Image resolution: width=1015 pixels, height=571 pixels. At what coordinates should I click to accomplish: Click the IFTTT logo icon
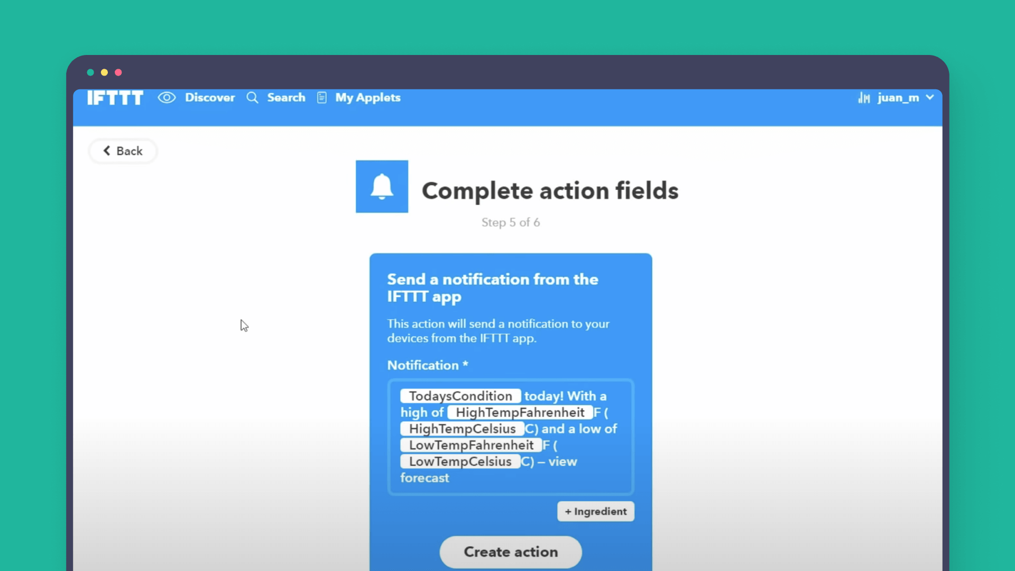115,97
